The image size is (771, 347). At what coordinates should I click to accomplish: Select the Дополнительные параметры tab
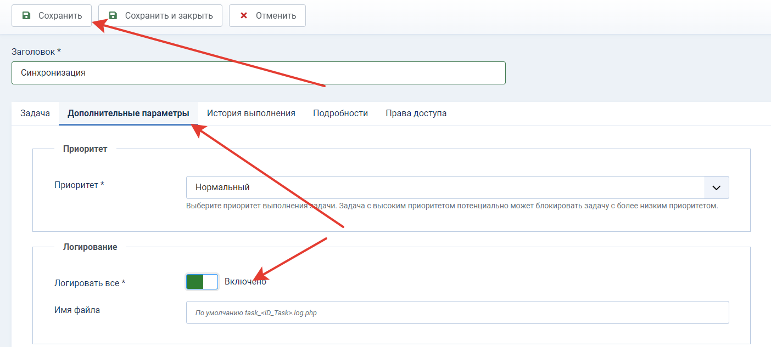pyautogui.click(x=128, y=113)
